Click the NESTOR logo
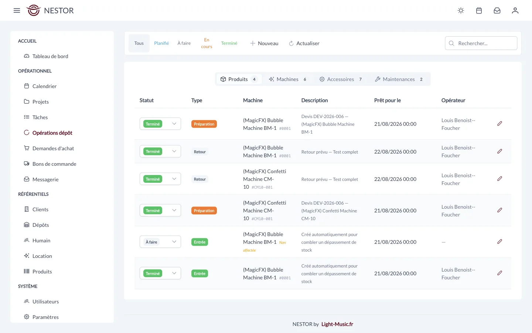This screenshot has width=532, height=333. pos(50,10)
